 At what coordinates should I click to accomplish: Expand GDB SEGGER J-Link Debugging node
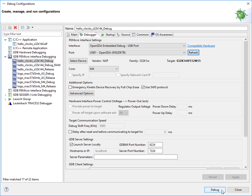pyautogui.click(x=5, y=95)
